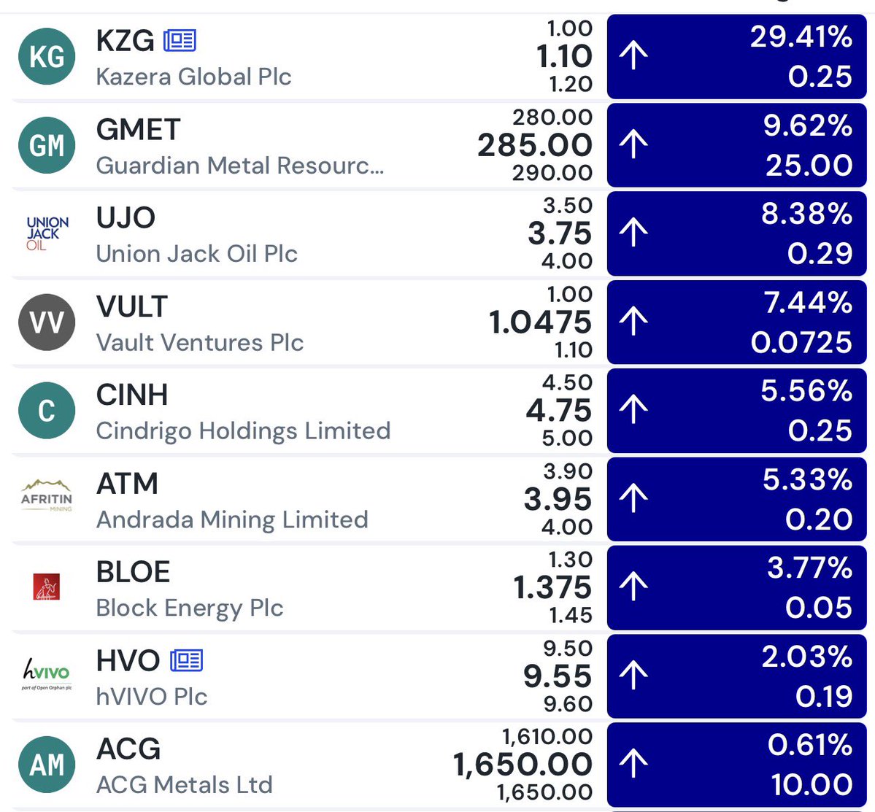Tap the CINH 5.56% change button

tap(737, 411)
